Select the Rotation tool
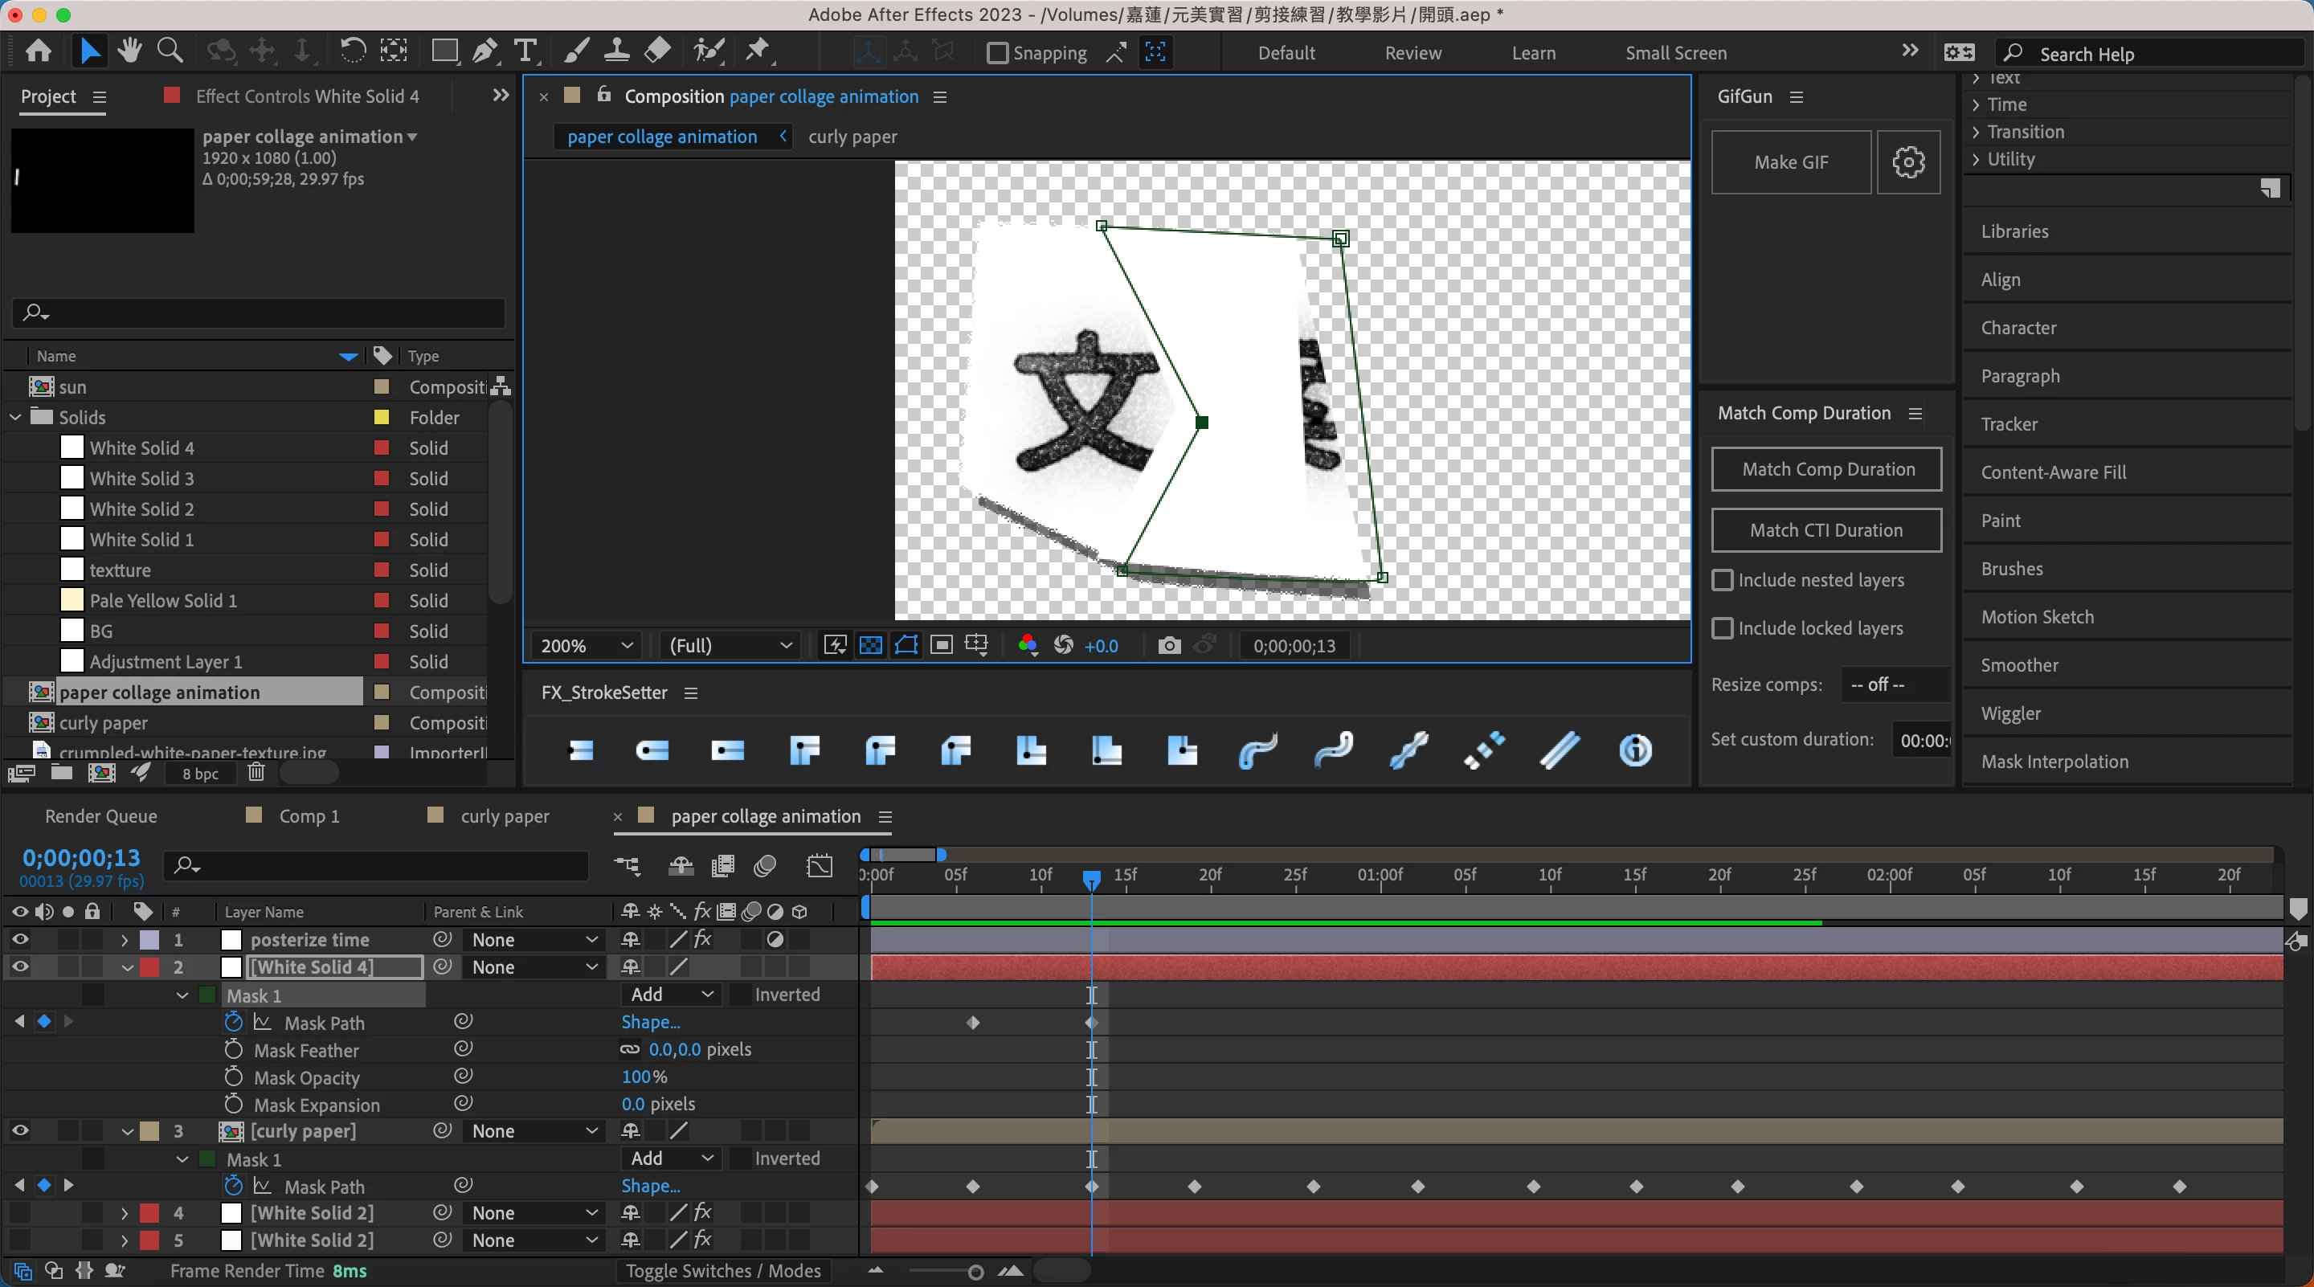The image size is (2314, 1287). [352, 51]
